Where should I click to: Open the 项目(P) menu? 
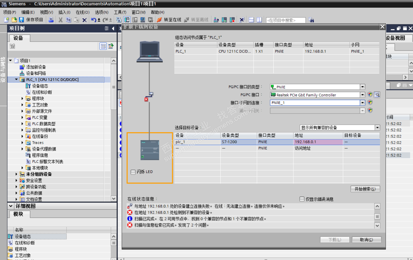pos(10,12)
